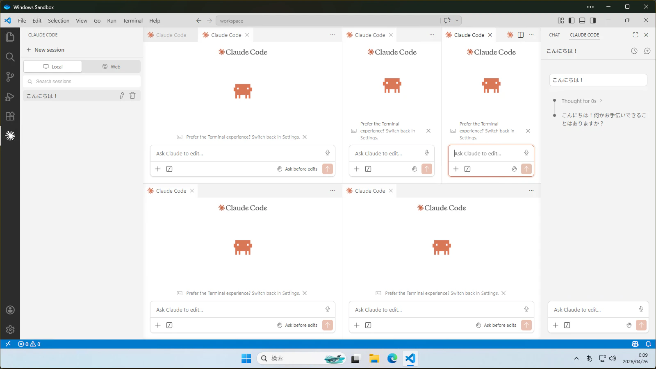Focus the Search sessions field
This screenshot has height=369, width=656.
click(82, 82)
